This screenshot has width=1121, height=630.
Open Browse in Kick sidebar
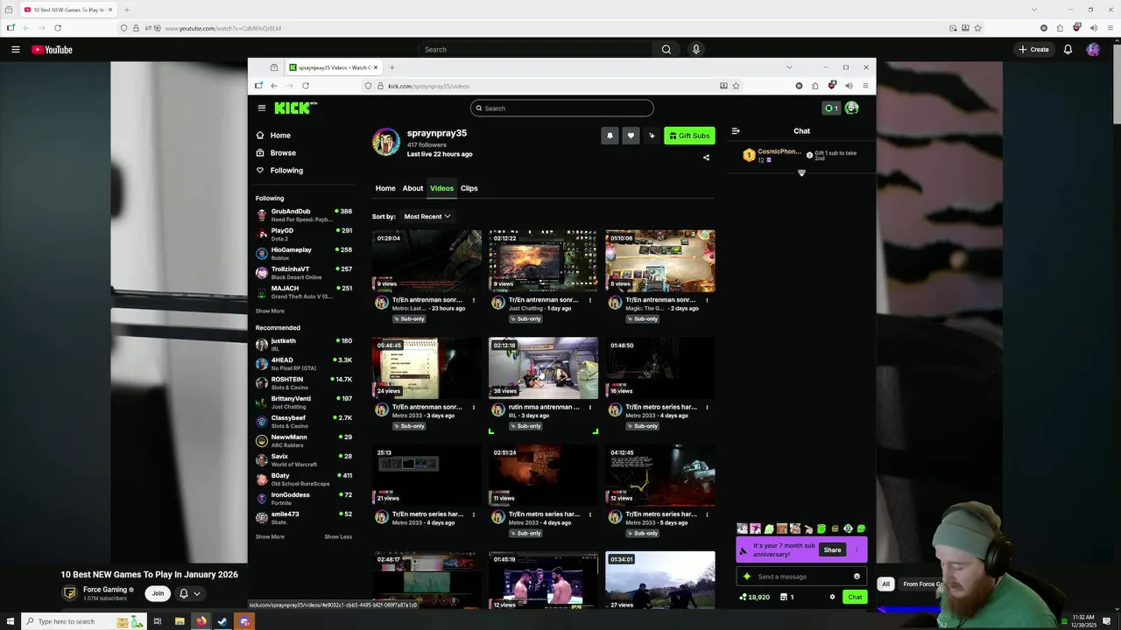[x=276, y=153]
